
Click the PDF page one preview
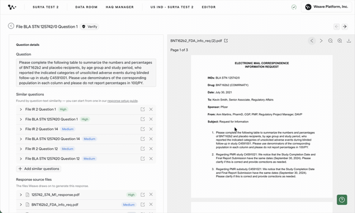click(x=262, y=126)
